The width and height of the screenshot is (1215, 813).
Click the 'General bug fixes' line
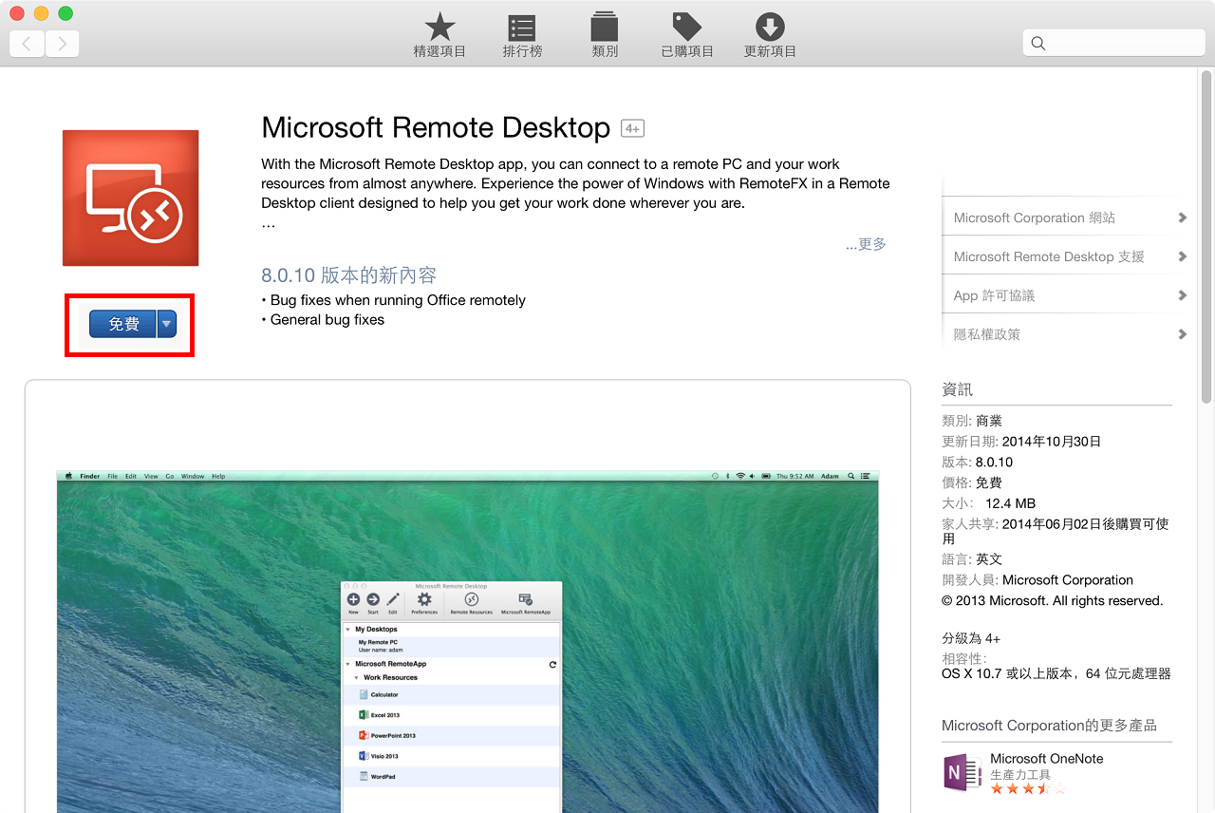(x=323, y=320)
